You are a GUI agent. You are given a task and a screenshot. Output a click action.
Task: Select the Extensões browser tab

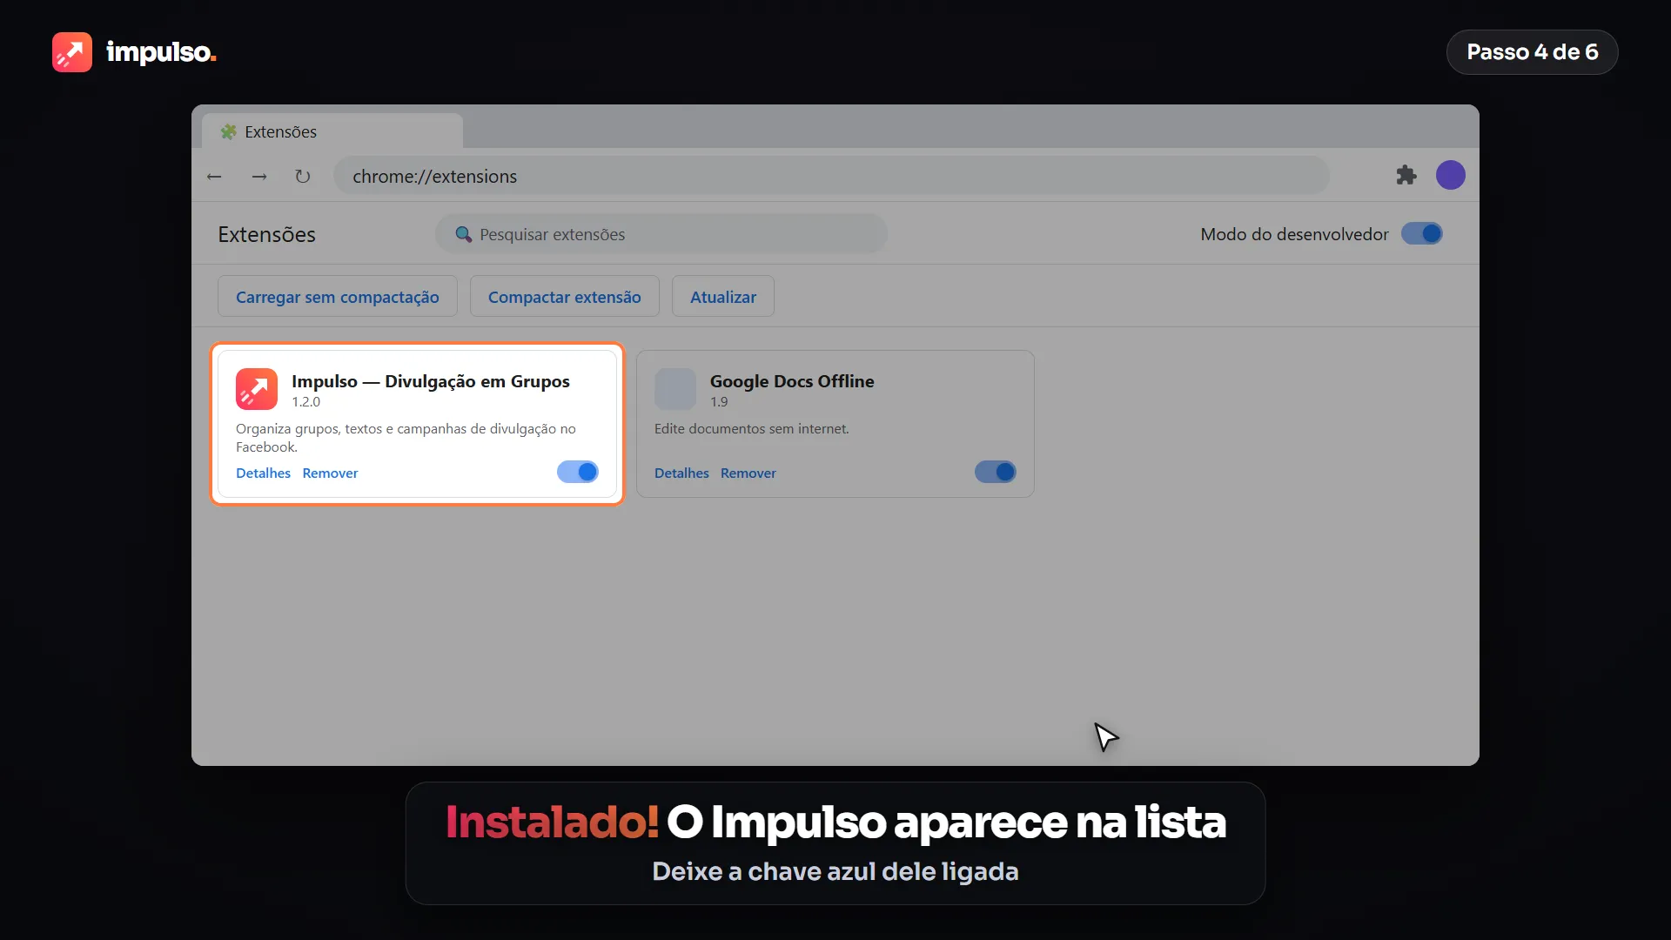pos(332,131)
